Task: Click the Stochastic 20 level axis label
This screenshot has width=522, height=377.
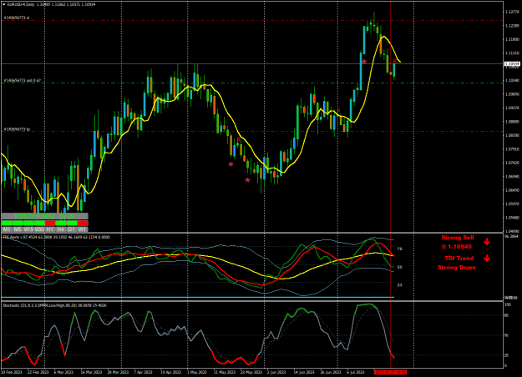Action: (507, 355)
